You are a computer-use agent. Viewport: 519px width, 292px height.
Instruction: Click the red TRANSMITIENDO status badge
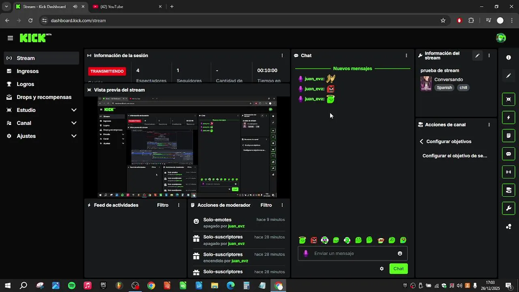[107, 71]
